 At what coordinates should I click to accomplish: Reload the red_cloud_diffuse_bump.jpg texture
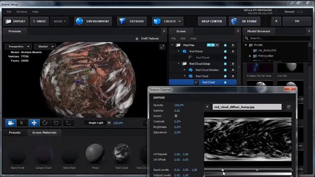tap(289, 107)
